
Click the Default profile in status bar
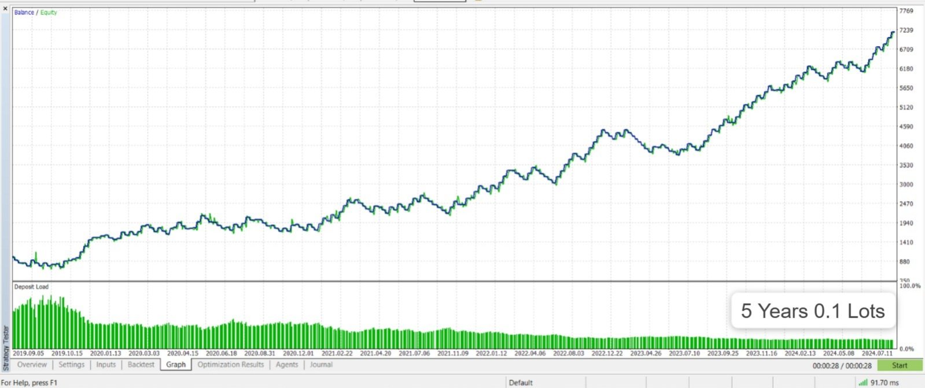(x=521, y=382)
